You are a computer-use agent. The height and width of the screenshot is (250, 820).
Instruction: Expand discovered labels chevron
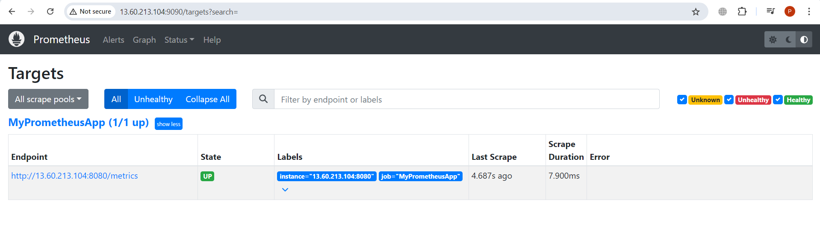pyautogui.click(x=285, y=190)
